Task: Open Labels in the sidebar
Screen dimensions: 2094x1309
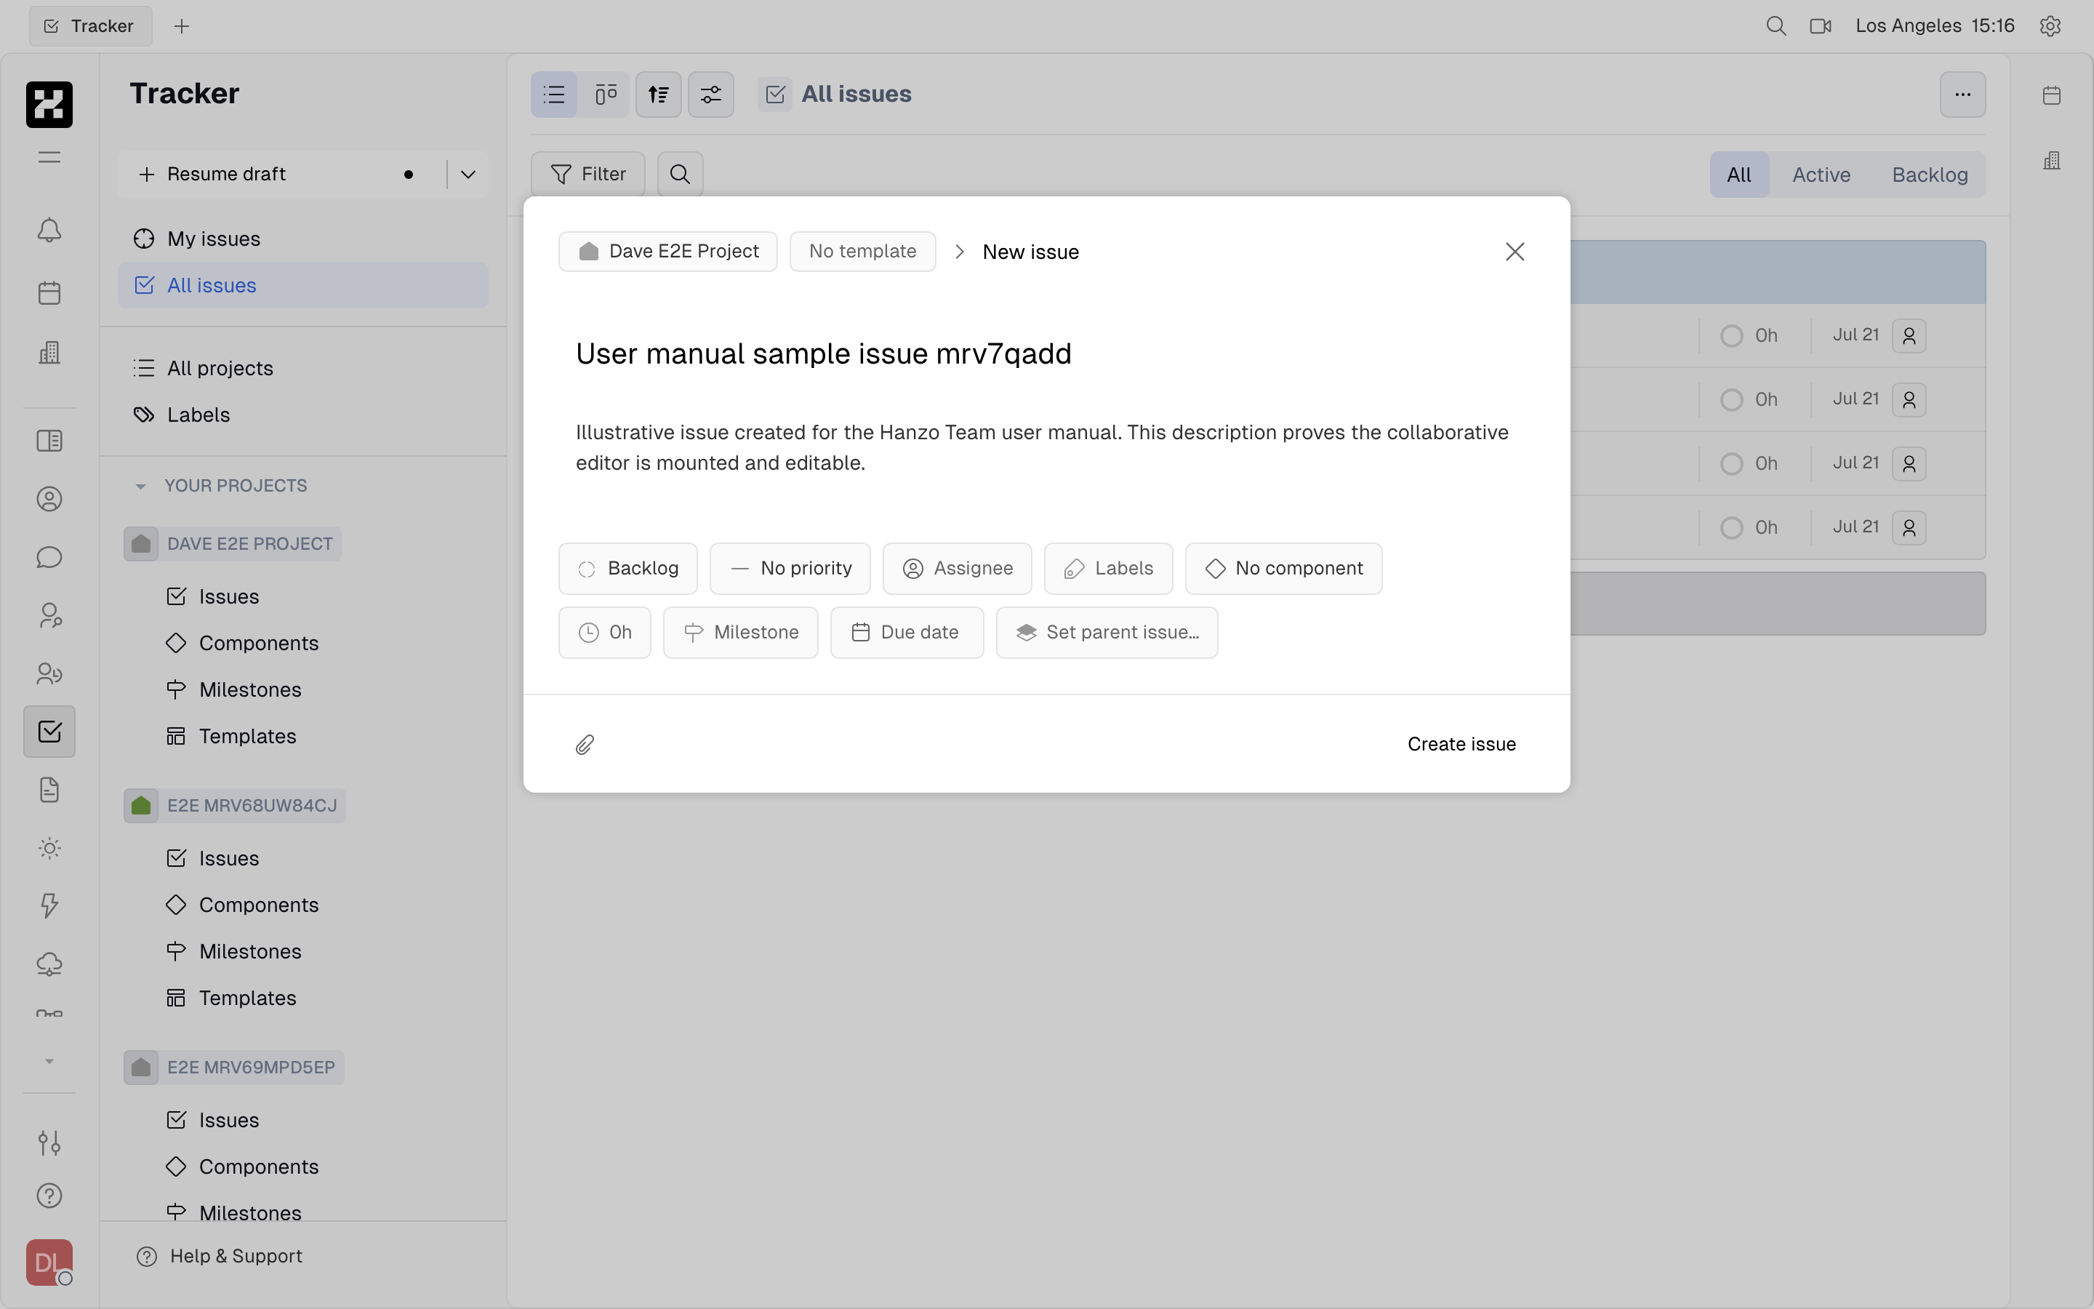Action: (303, 415)
